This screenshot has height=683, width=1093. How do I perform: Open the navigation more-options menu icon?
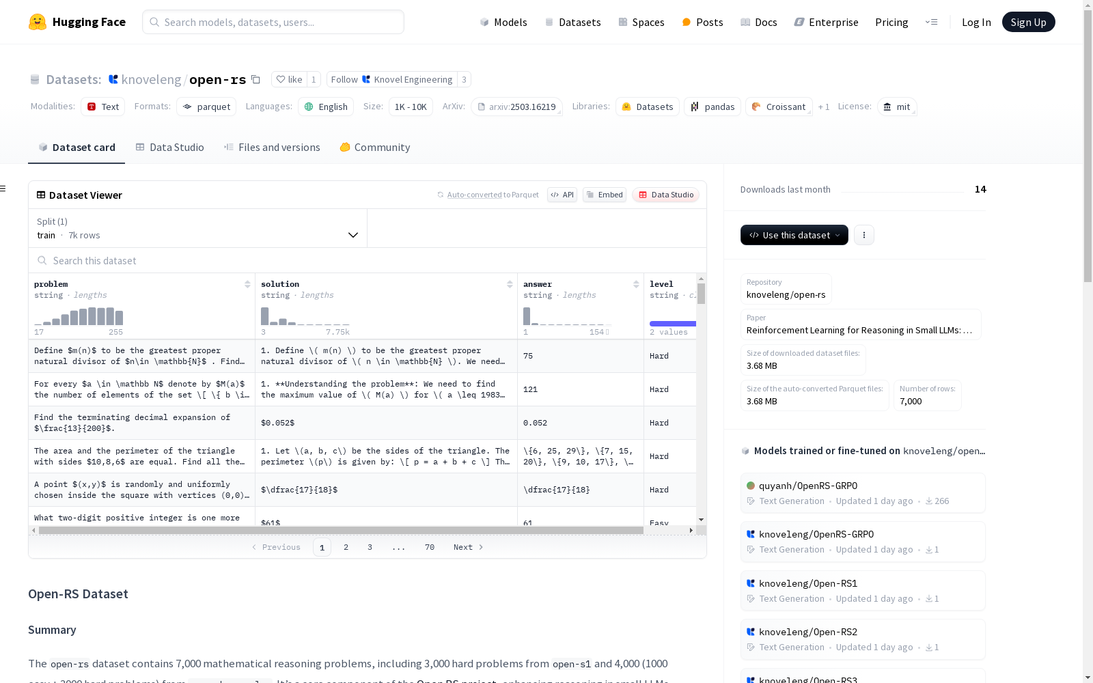931,22
